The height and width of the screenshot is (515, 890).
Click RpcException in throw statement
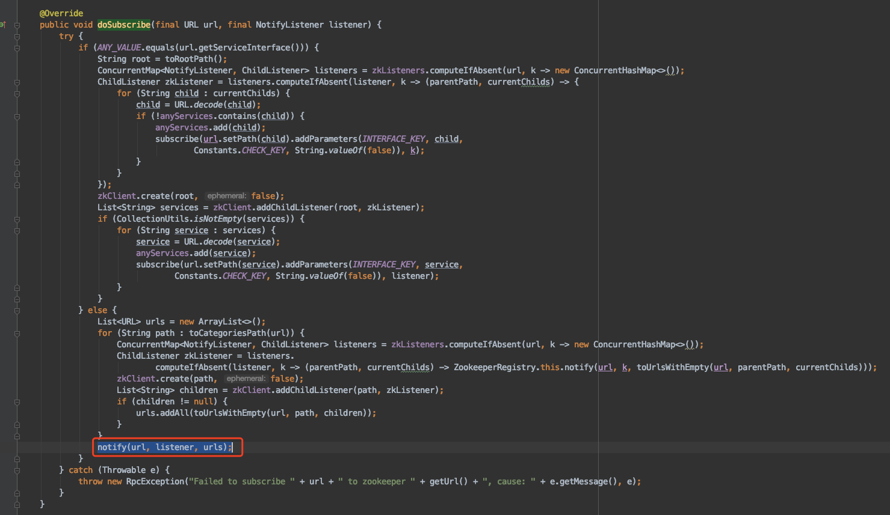pyautogui.click(x=155, y=481)
